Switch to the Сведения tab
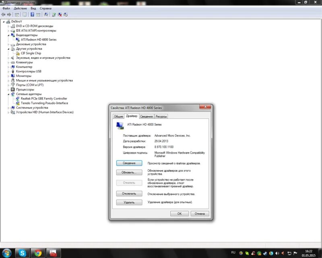322x258 pixels. pyautogui.click(x=147, y=117)
